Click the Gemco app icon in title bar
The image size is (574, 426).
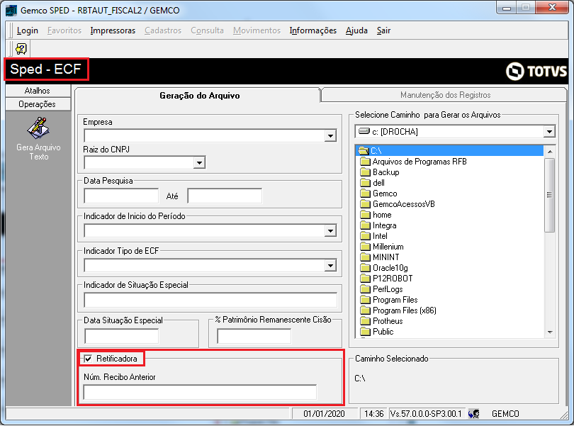tap(11, 10)
